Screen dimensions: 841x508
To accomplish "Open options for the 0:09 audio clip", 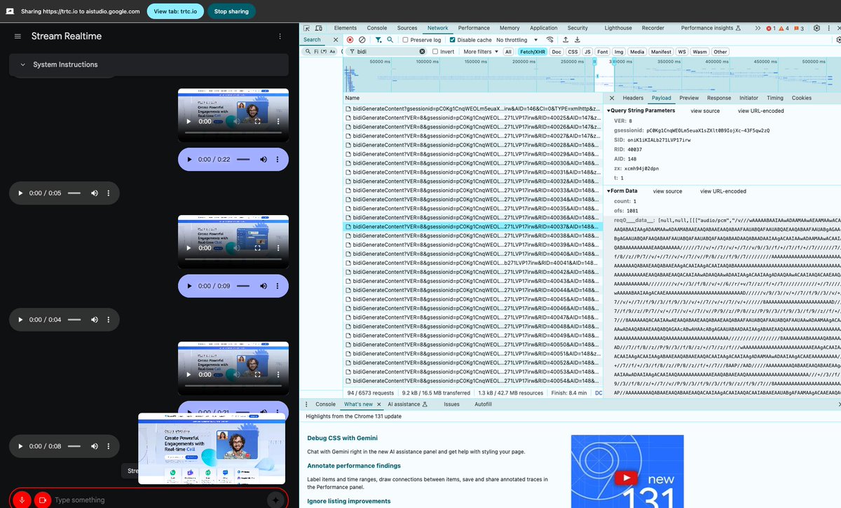I will (x=278, y=286).
